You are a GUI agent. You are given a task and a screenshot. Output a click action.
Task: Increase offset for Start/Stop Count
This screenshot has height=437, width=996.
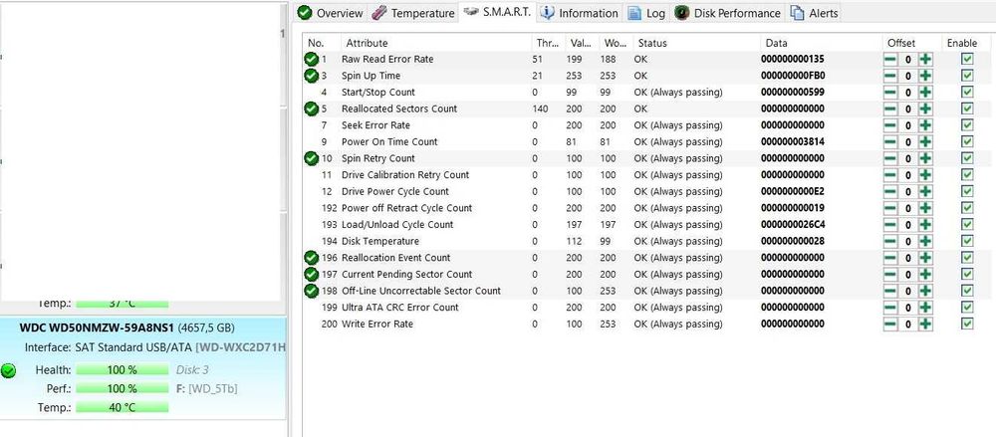click(x=926, y=93)
